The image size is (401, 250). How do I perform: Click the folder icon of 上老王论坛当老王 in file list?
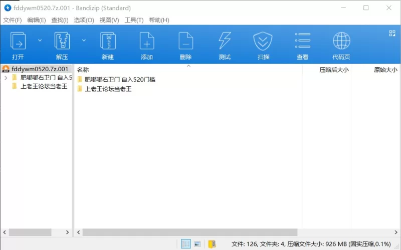80,89
